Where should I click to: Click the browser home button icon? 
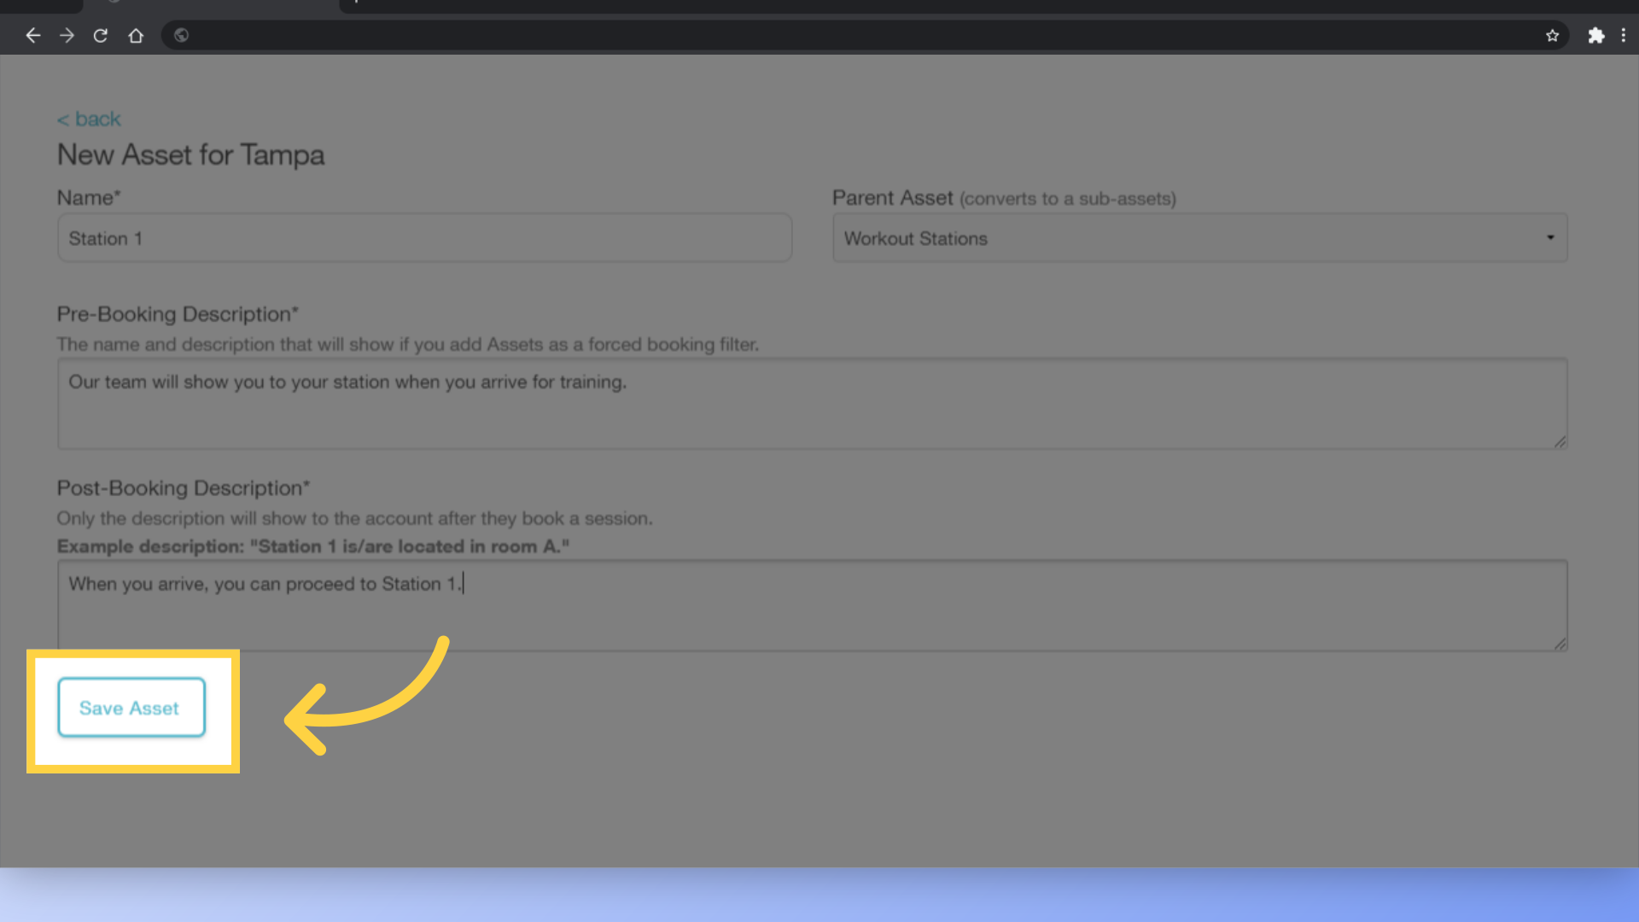click(135, 35)
